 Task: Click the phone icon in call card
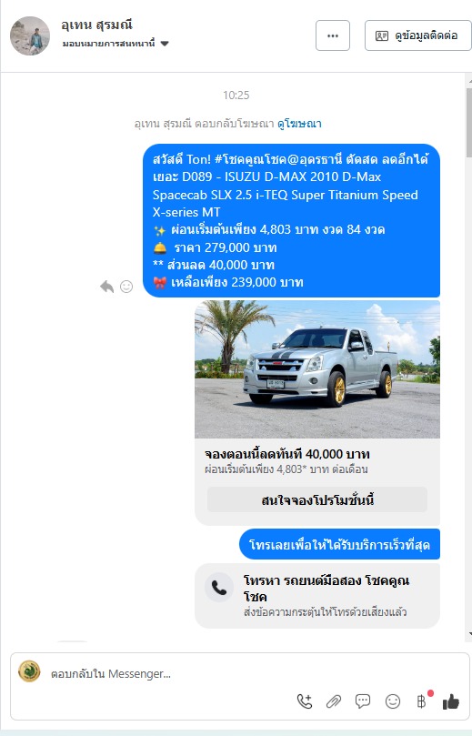coord(219,587)
